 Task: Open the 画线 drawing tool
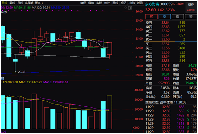click(115, 3)
